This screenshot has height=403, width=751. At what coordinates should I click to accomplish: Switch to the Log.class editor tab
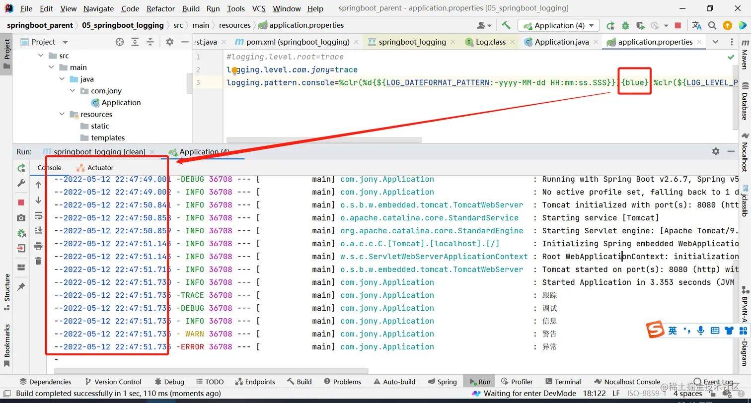pos(491,42)
